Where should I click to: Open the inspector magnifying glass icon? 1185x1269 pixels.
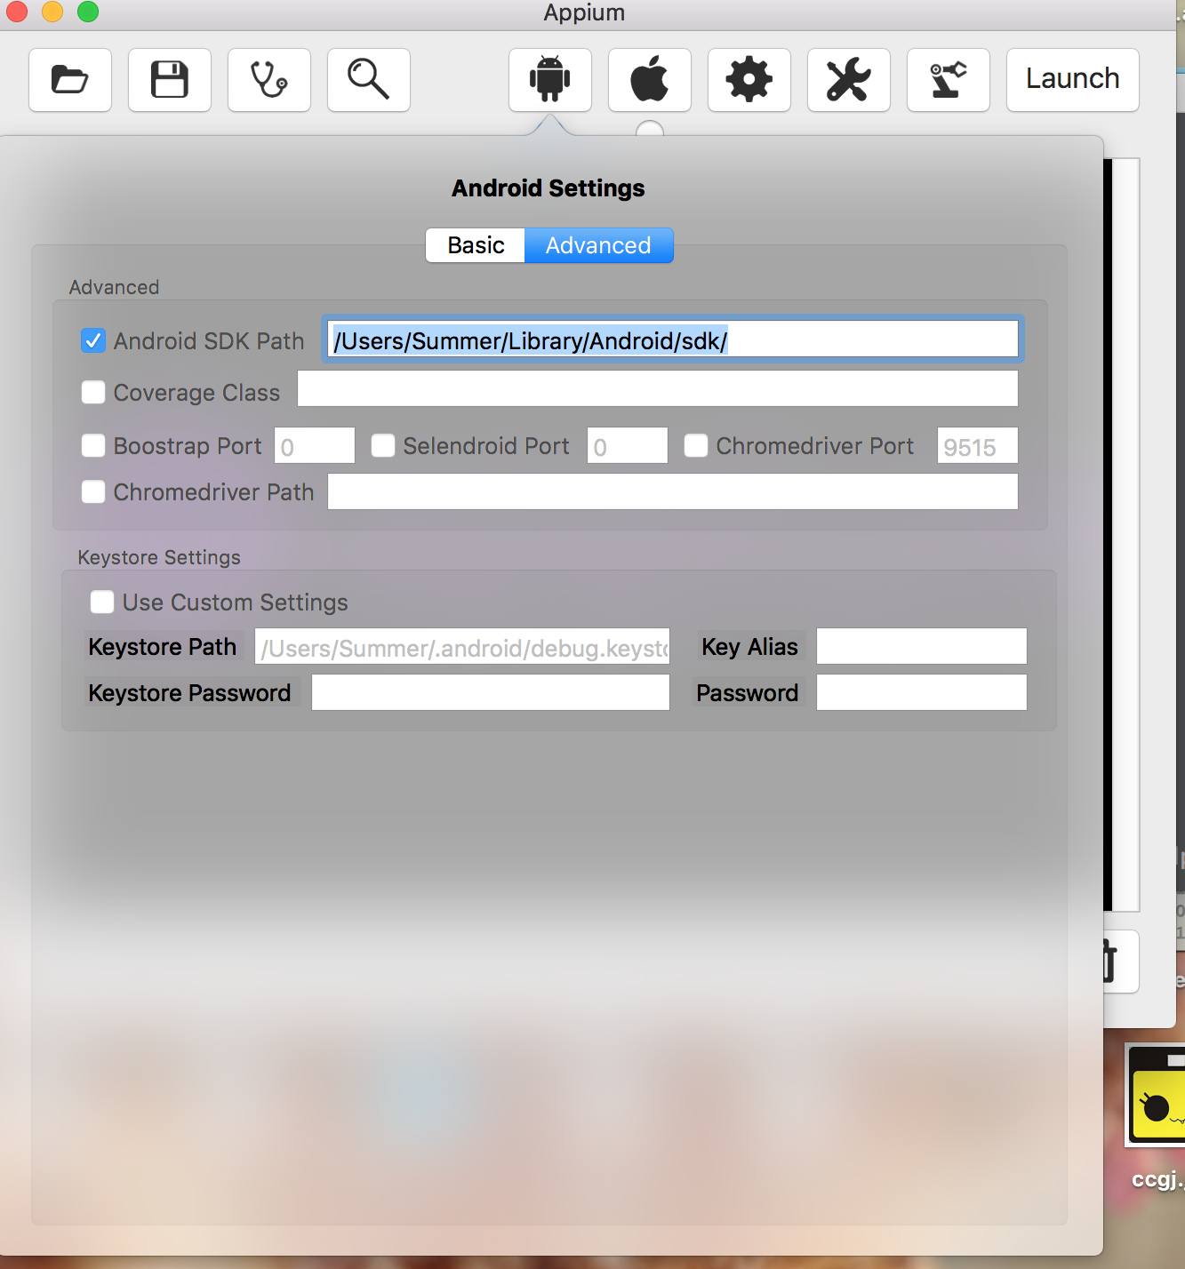(369, 80)
